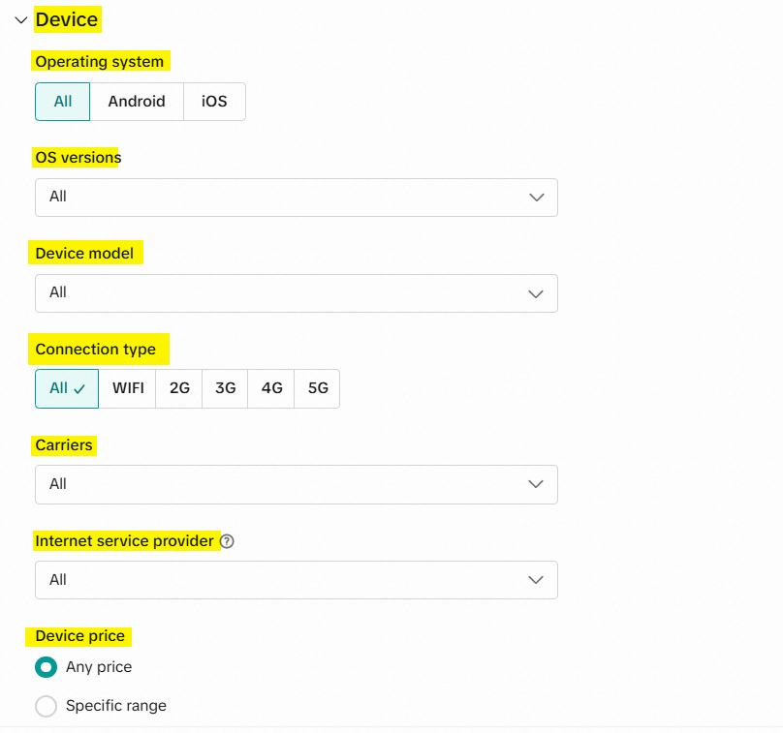This screenshot has height=733, width=783.
Task: Click the Any price label
Action: [99, 667]
